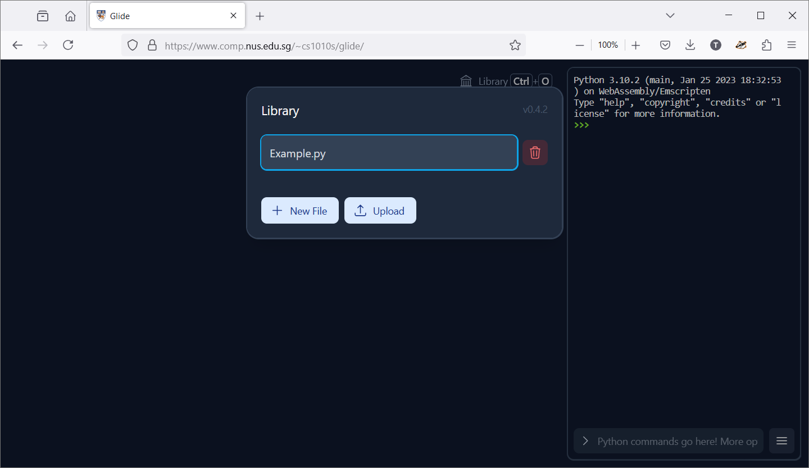Click the Library building icon

coord(466,81)
